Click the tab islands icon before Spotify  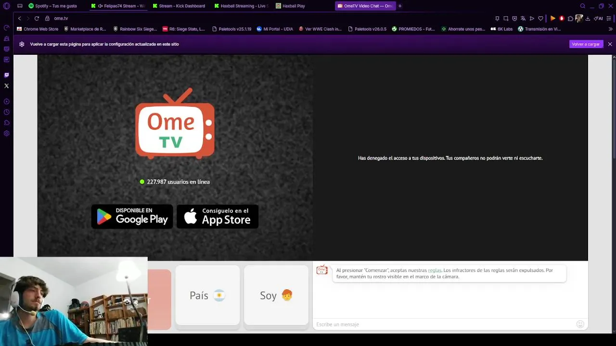tap(20, 6)
